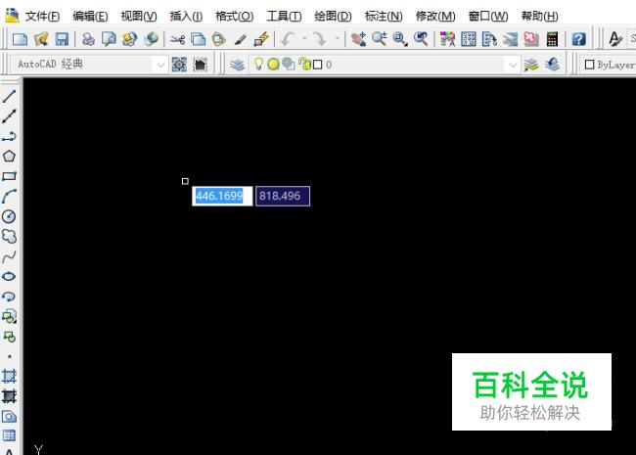This screenshot has height=455, width=636.
Task: Undo the last action
Action: click(x=289, y=39)
